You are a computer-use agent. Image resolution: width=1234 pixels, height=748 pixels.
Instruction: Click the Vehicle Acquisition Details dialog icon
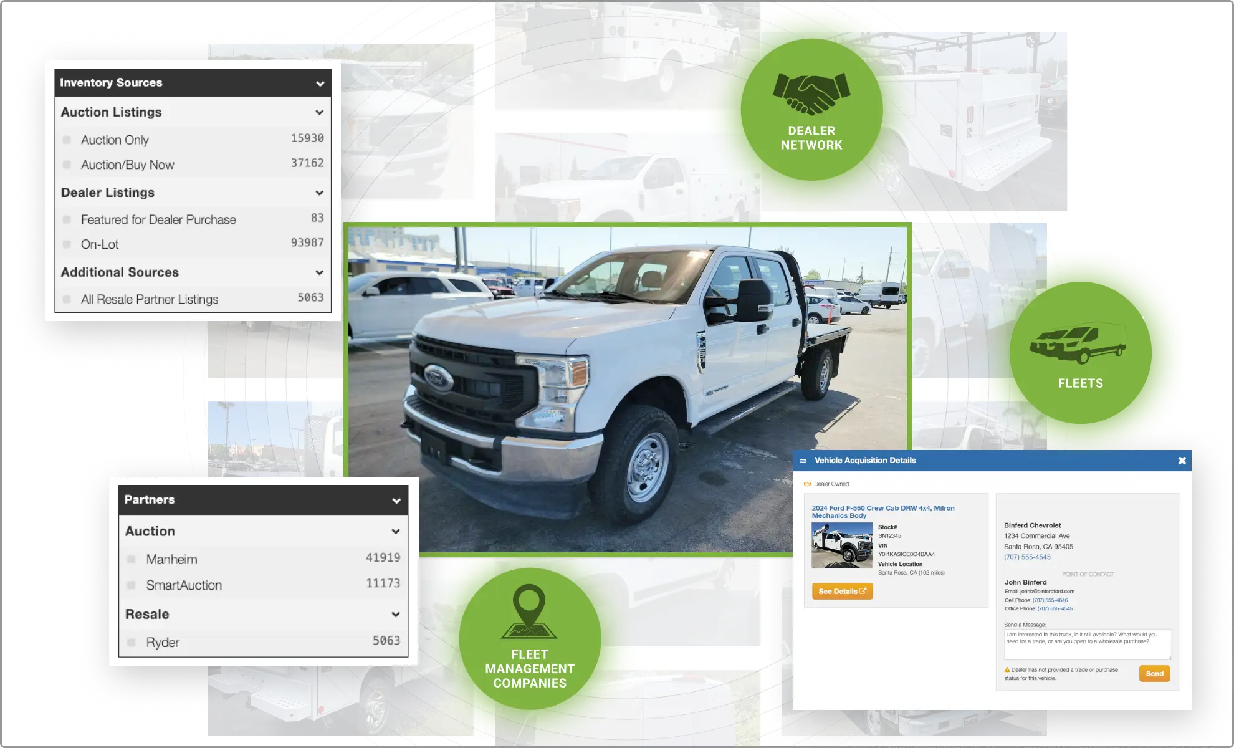click(804, 461)
